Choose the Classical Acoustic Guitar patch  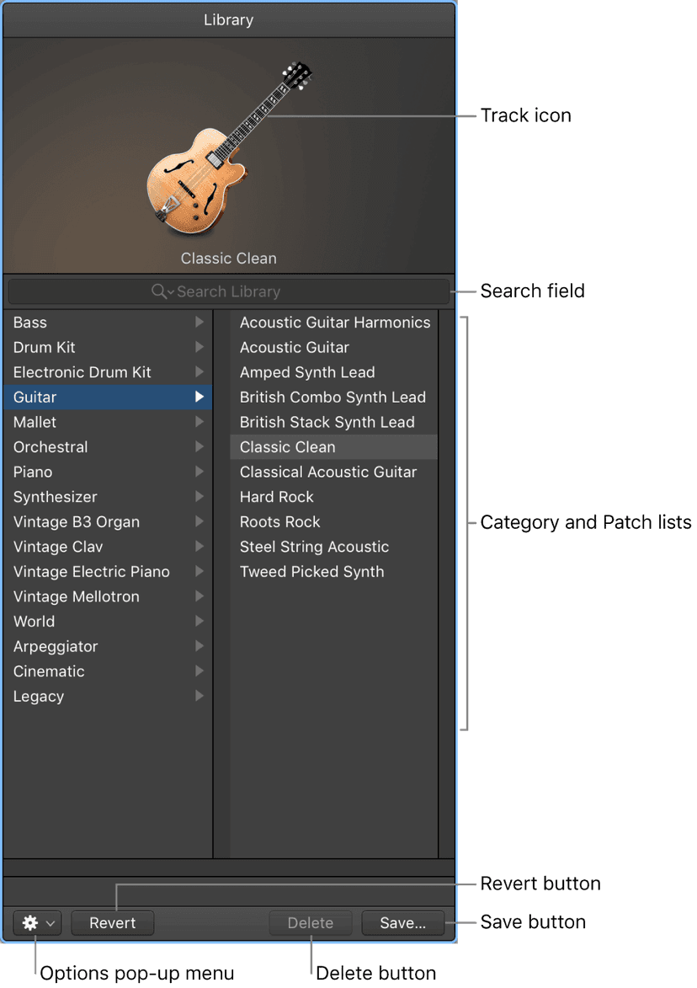click(x=333, y=472)
